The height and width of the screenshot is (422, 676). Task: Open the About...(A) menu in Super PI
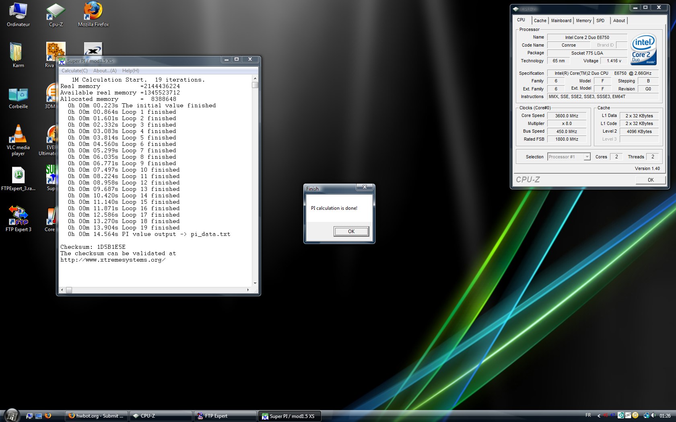tap(105, 71)
